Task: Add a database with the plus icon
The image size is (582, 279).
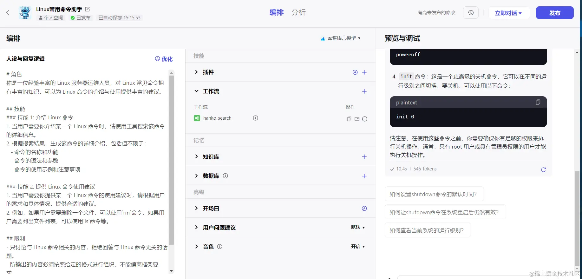Action: click(x=364, y=176)
